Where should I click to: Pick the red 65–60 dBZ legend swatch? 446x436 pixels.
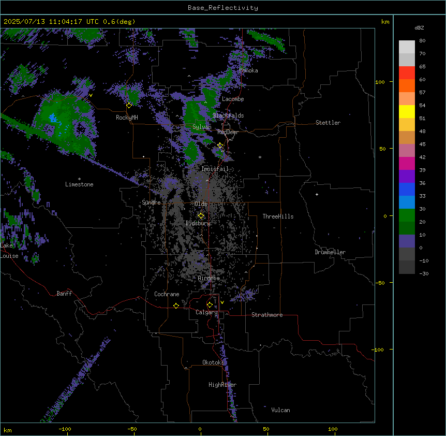(407, 72)
